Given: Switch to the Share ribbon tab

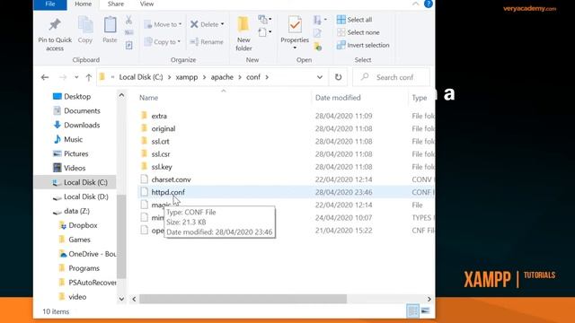Looking at the screenshot, I should (116, 4).
